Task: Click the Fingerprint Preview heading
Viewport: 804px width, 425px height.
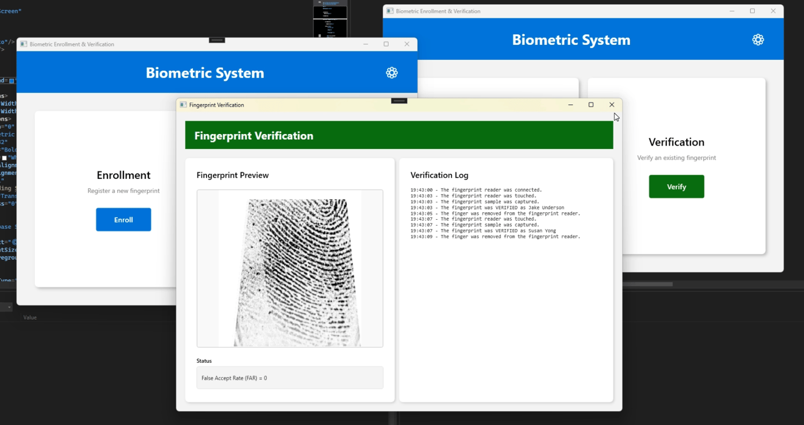Action: pyautogui.click(x=233, y=175)
